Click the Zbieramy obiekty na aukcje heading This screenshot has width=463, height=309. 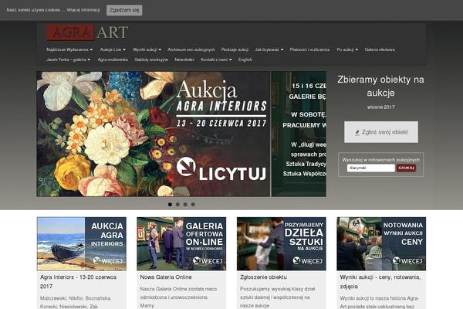pyautogui.click(x=380, y=86)
